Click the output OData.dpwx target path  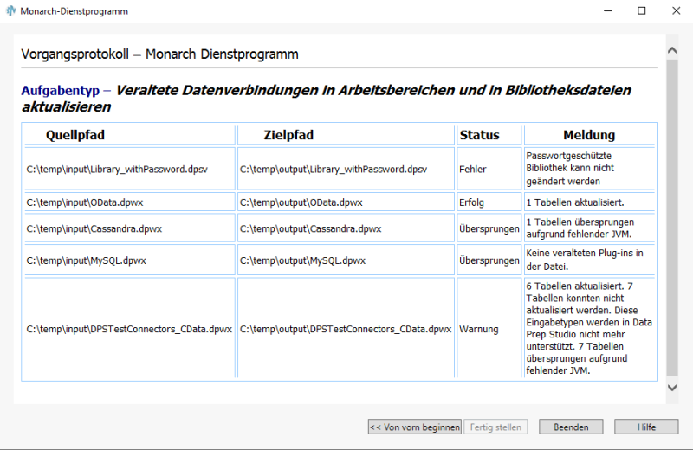[301, 202]
